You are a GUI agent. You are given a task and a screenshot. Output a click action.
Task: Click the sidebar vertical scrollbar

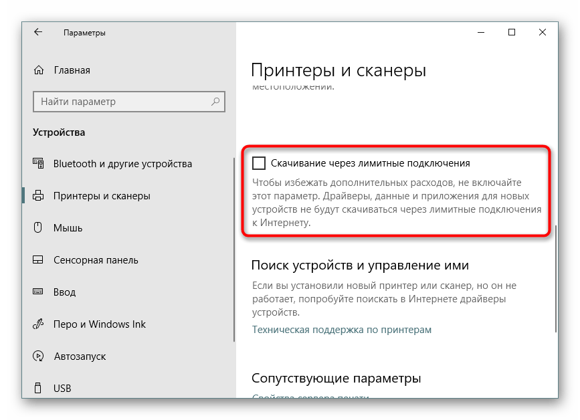[233, 250]
